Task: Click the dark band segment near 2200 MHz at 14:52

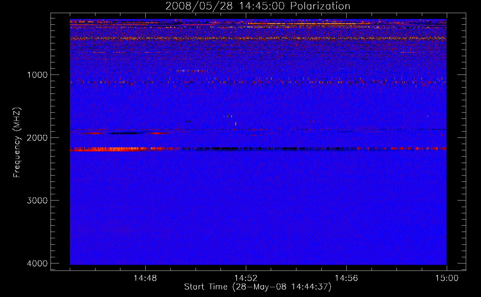Action: coord(246,148)
